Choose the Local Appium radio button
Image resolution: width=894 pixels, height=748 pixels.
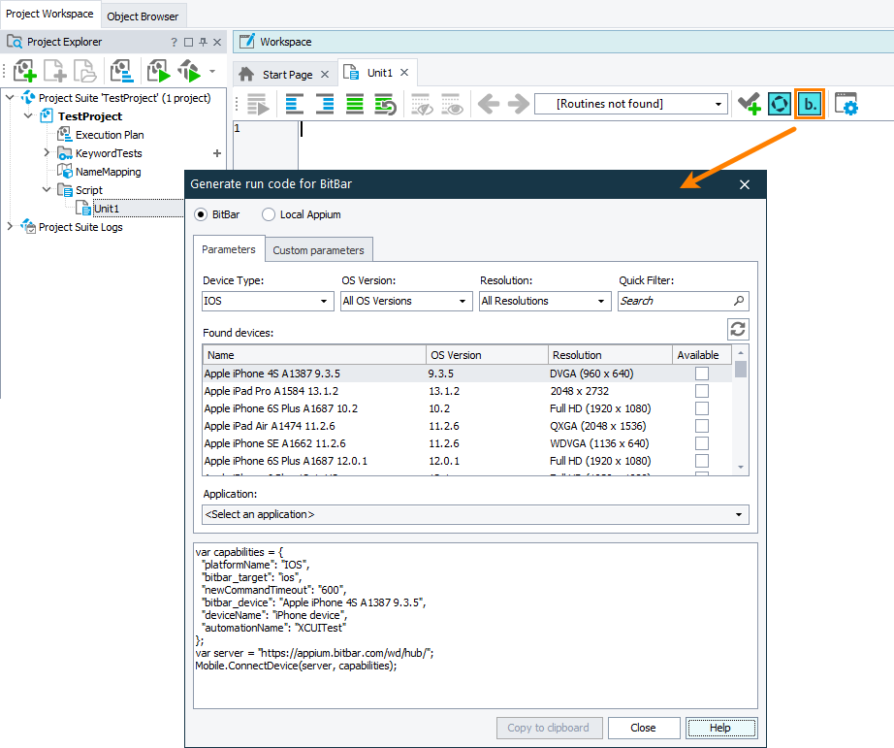point(268,214)
